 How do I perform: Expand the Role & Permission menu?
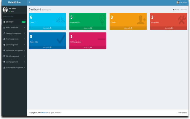point(14,28)
